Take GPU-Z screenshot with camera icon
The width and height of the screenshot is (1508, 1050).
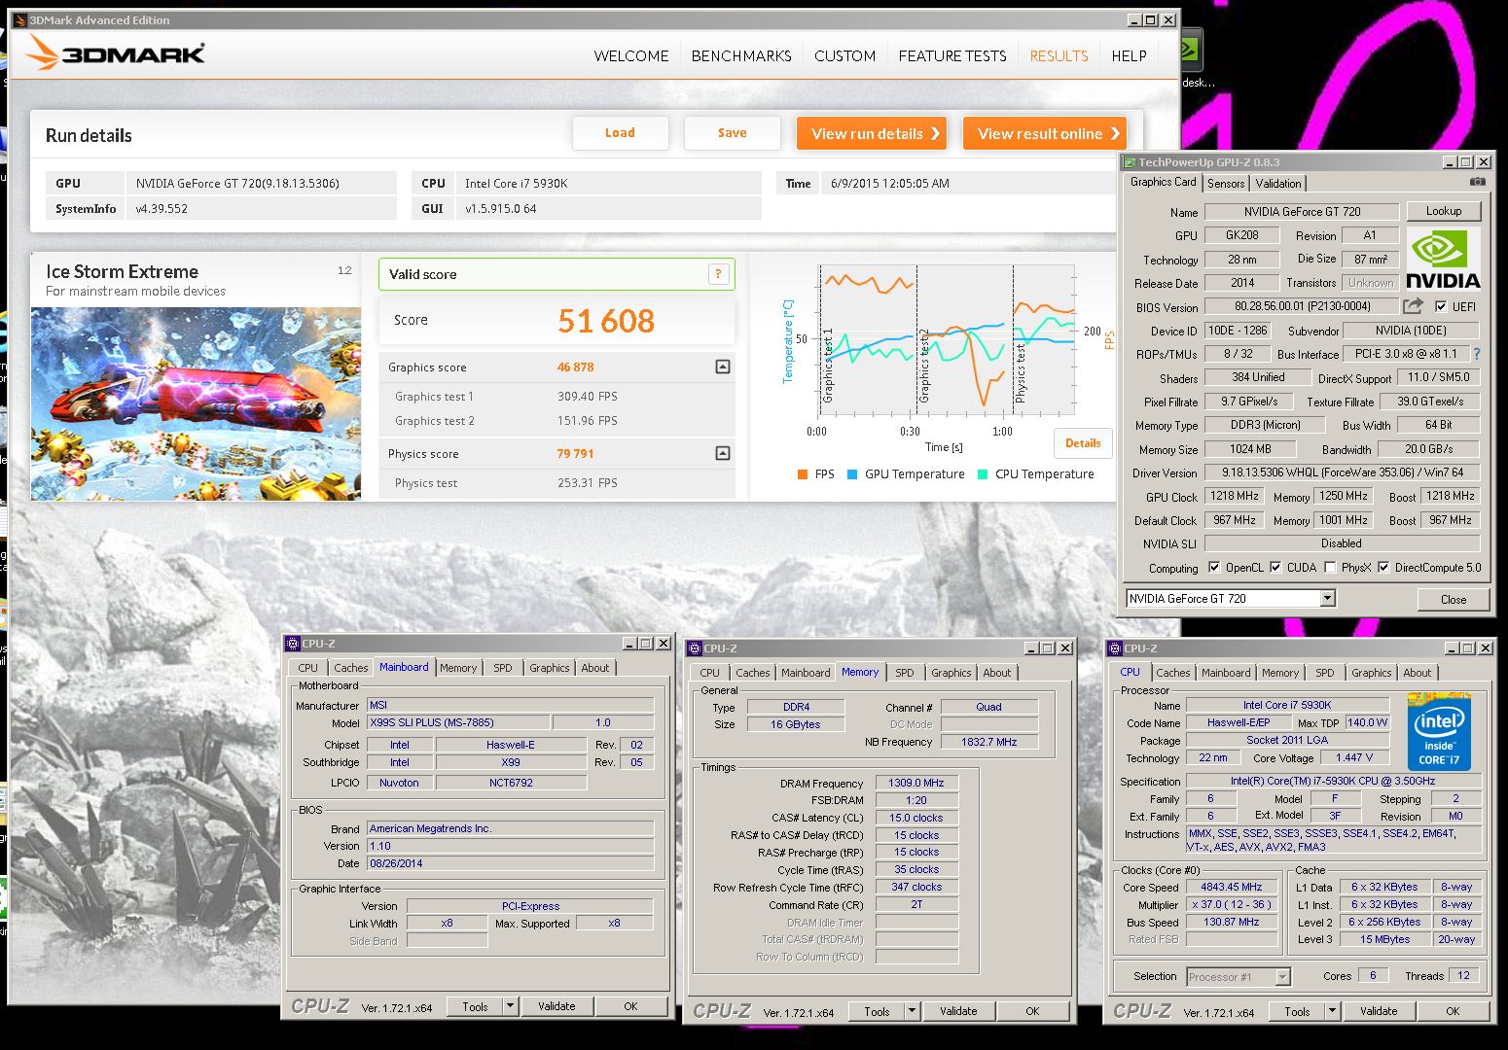pyautogui.click(x=1477, y=182)
